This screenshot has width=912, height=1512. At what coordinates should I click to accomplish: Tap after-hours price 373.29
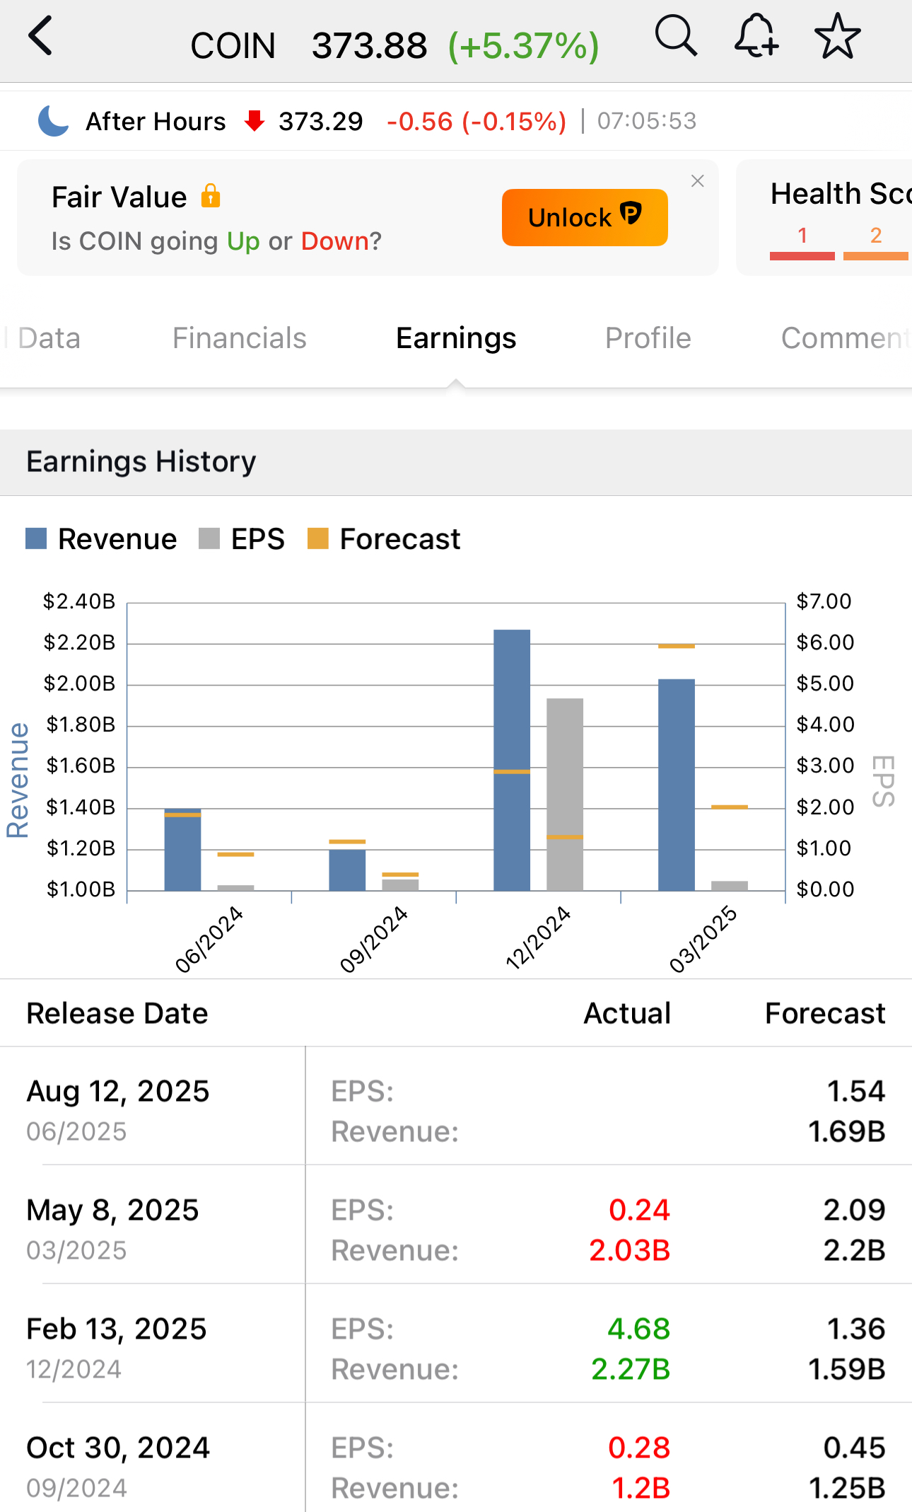[321, 121]
